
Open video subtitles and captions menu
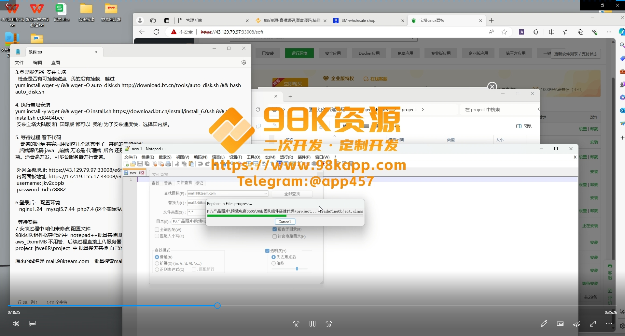pos(32,324)
